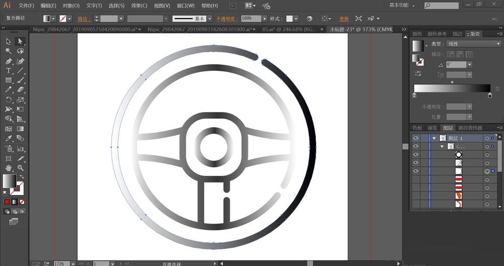
Task: Click the gradient fill preview swatch in panel
Action: pos(418,46)
